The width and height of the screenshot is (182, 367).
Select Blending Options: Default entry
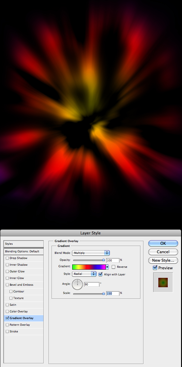coord(23,251)
